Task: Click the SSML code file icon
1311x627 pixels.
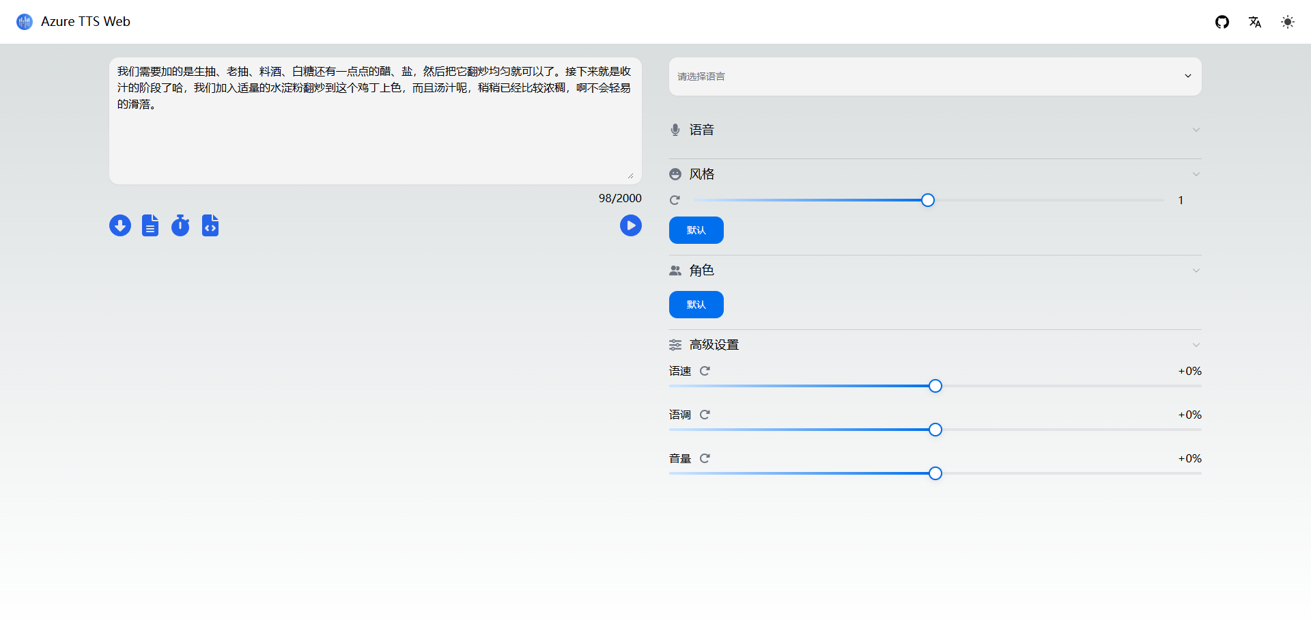Action: [210, 225]
